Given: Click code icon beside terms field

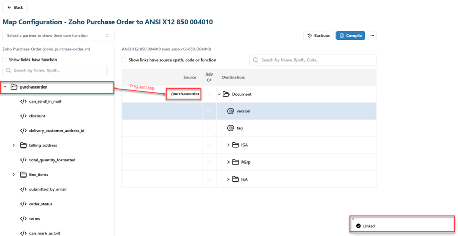Looking at the screenshot, I should tap(23, 219).
